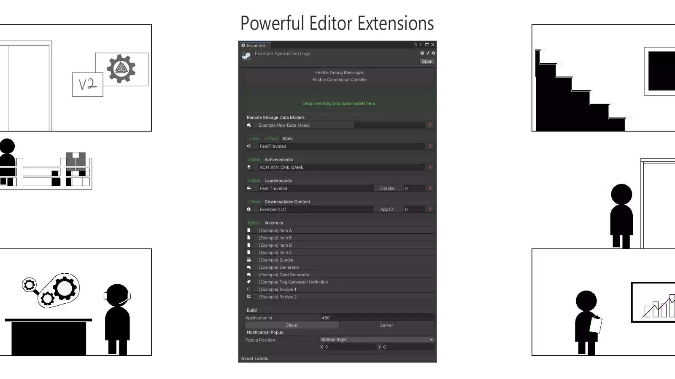This screenshot has height=379, width=675.
Task: Remove the FeetTraveled stat with its X
Action: (430, 146)
